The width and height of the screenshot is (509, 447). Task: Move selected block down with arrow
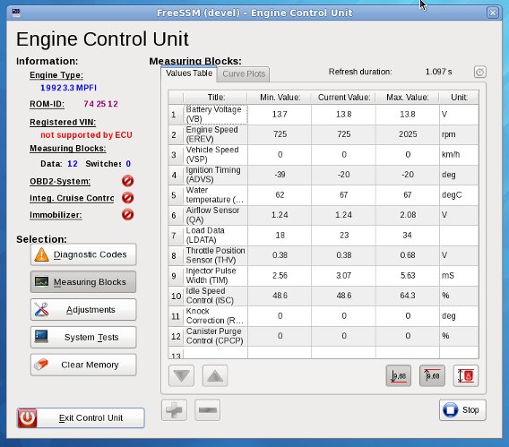(181, 375)
